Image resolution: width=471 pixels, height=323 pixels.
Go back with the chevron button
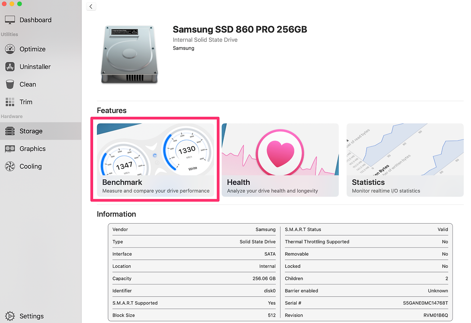coord(91,6)
